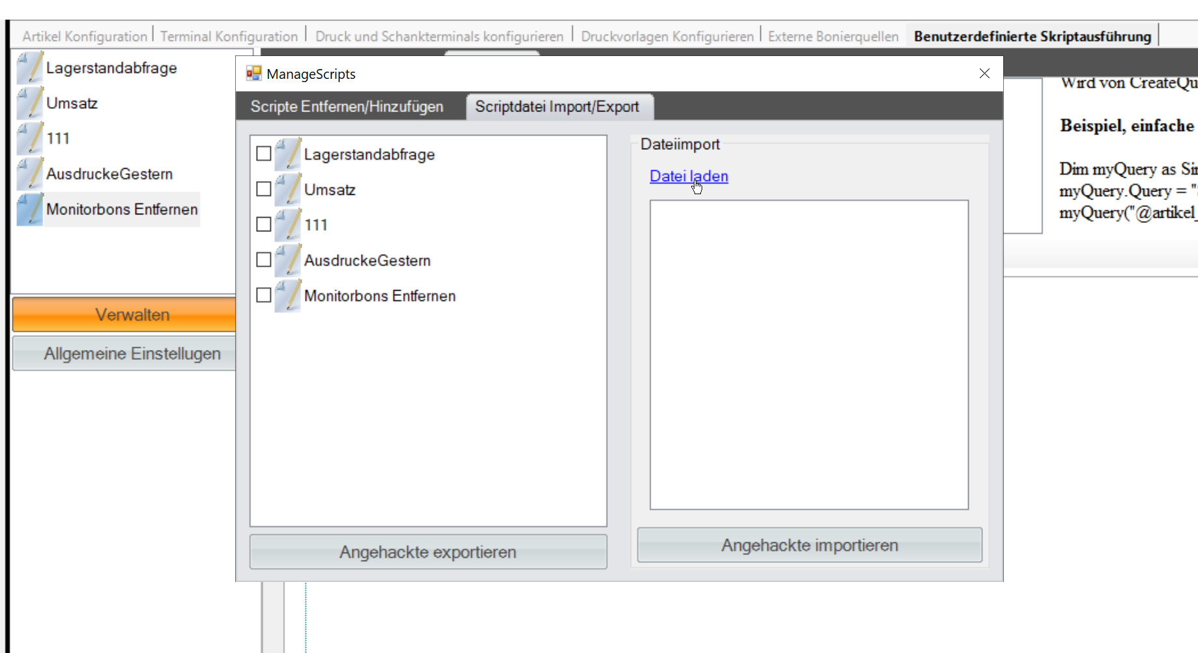Click the Lagerstandabfrage script icon in left sidebar
1198x653 pixels.
pyautogui.click(x=30, y=68)
